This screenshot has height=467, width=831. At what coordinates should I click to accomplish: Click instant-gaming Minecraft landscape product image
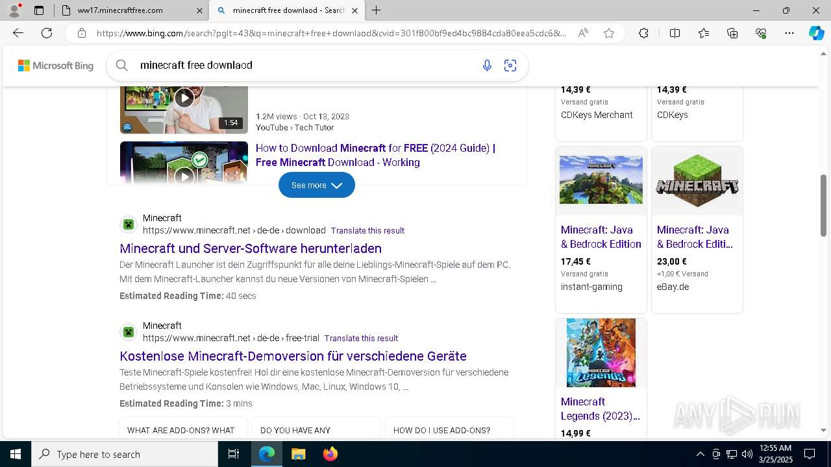[x=601, y=180]
